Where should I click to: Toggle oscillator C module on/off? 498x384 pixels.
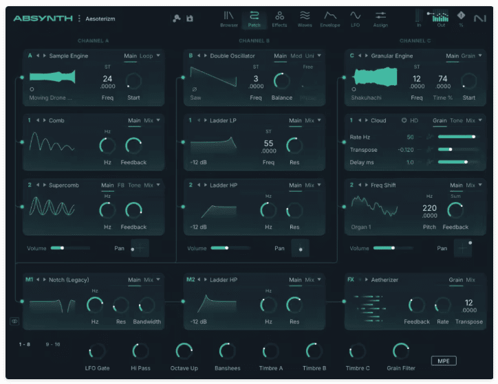[x=352, y=56]
